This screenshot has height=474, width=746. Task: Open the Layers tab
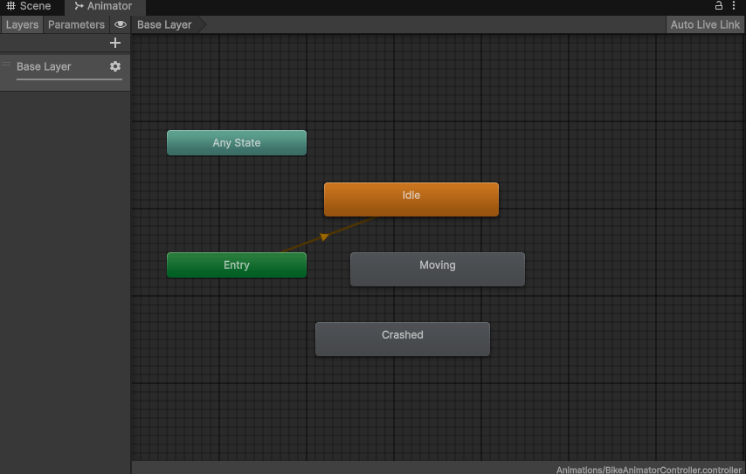coord(22,24)
